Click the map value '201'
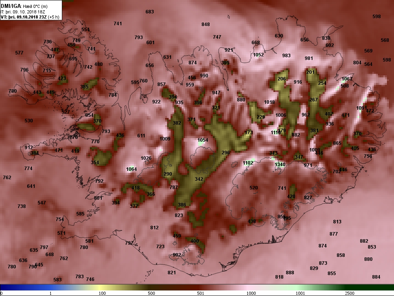Viewport: 394px width, 296px height. (310, 72)
